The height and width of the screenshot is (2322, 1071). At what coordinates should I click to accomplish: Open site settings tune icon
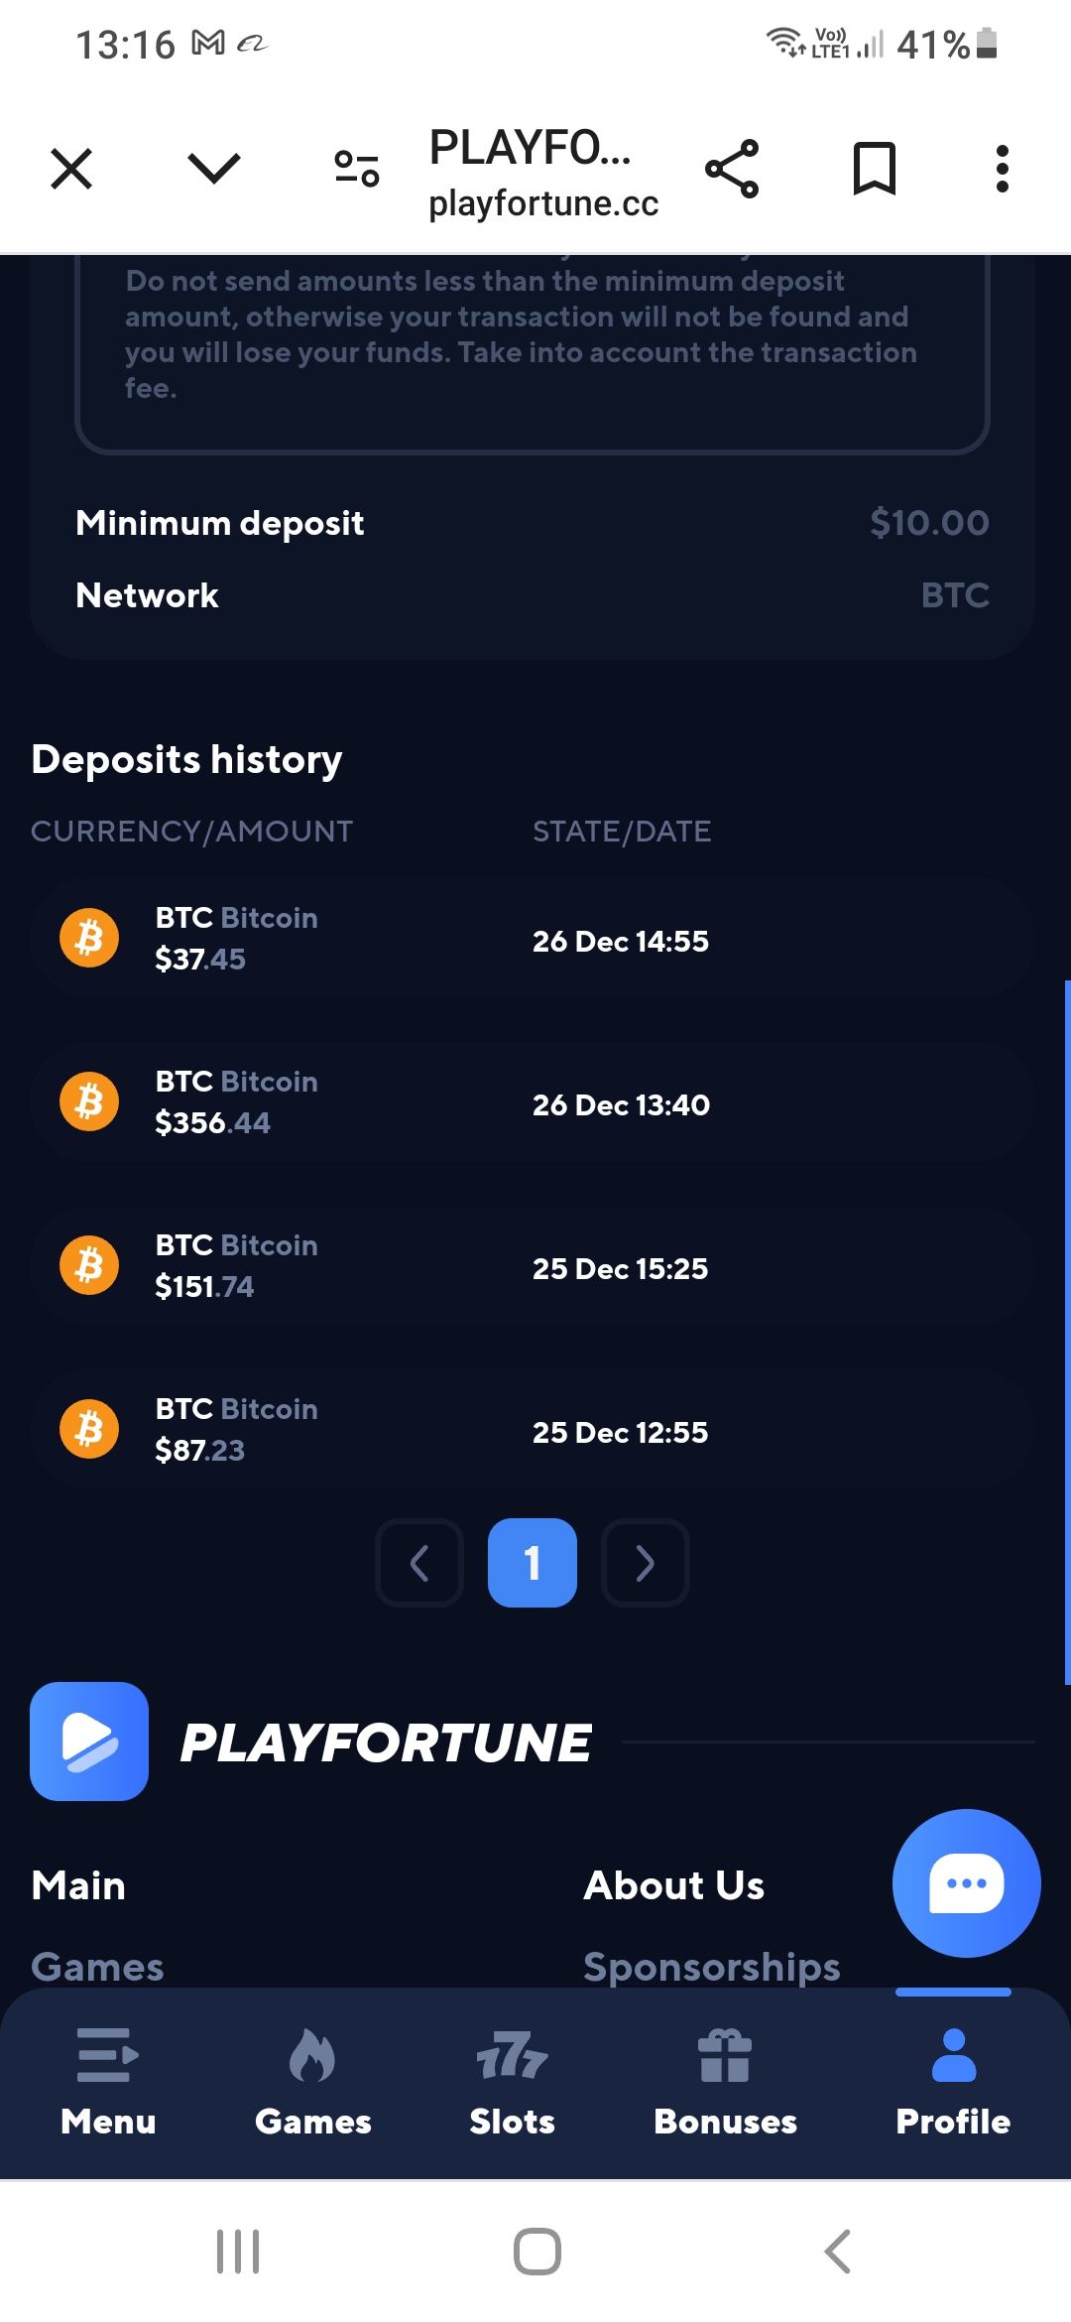tap(357, 168)
